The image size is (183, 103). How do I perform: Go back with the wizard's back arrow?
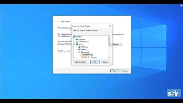54,21
